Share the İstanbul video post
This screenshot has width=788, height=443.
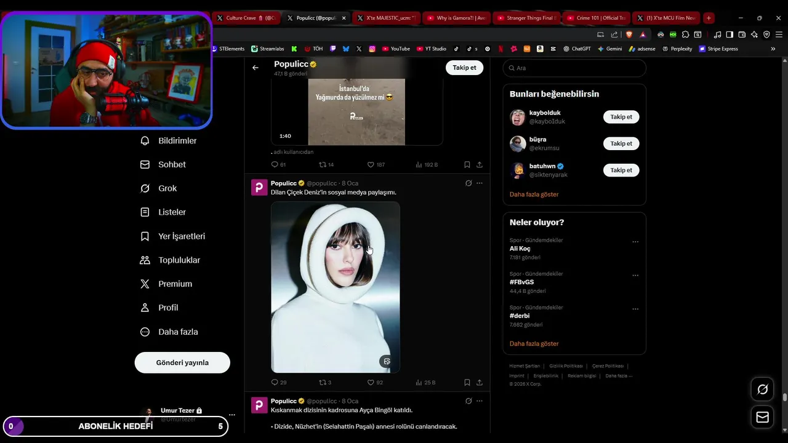point(480,165)
